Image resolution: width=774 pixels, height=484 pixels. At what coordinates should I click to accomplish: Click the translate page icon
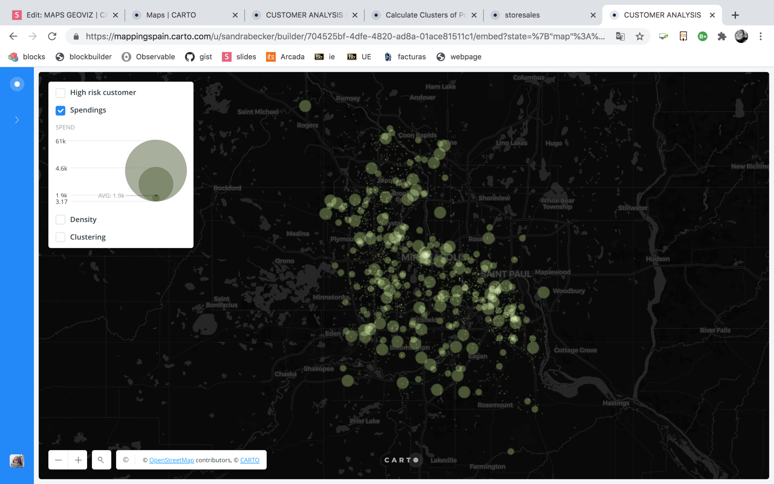tap(620, 36)
